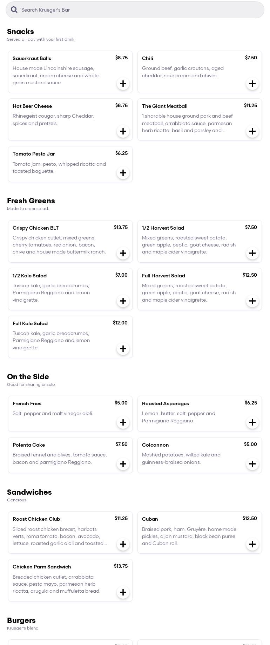Viewport: 270px width, 645px height.
Task: Add Sauerkraut Balls with the plus button
Action: (123, 84)
